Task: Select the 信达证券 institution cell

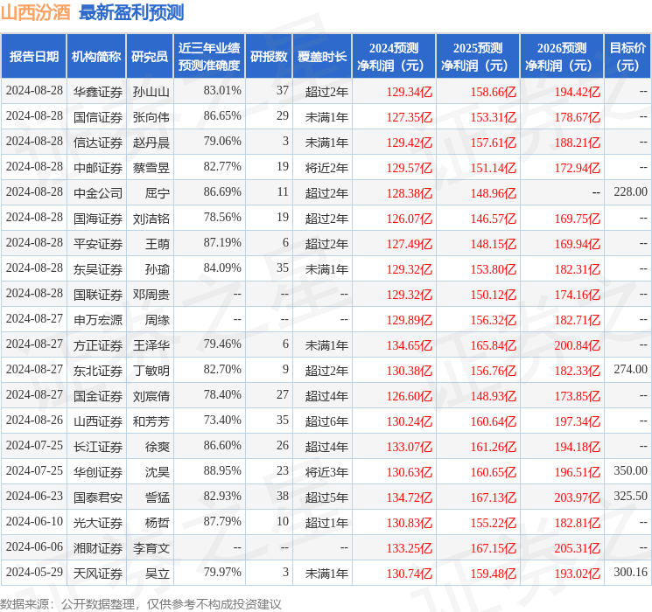Action: click(x=98, y=143)
